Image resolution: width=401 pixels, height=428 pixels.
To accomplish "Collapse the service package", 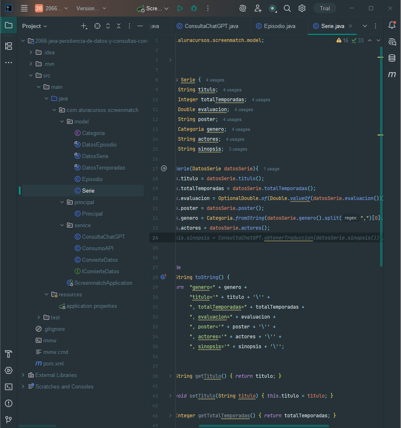I will tap(62, 225).
